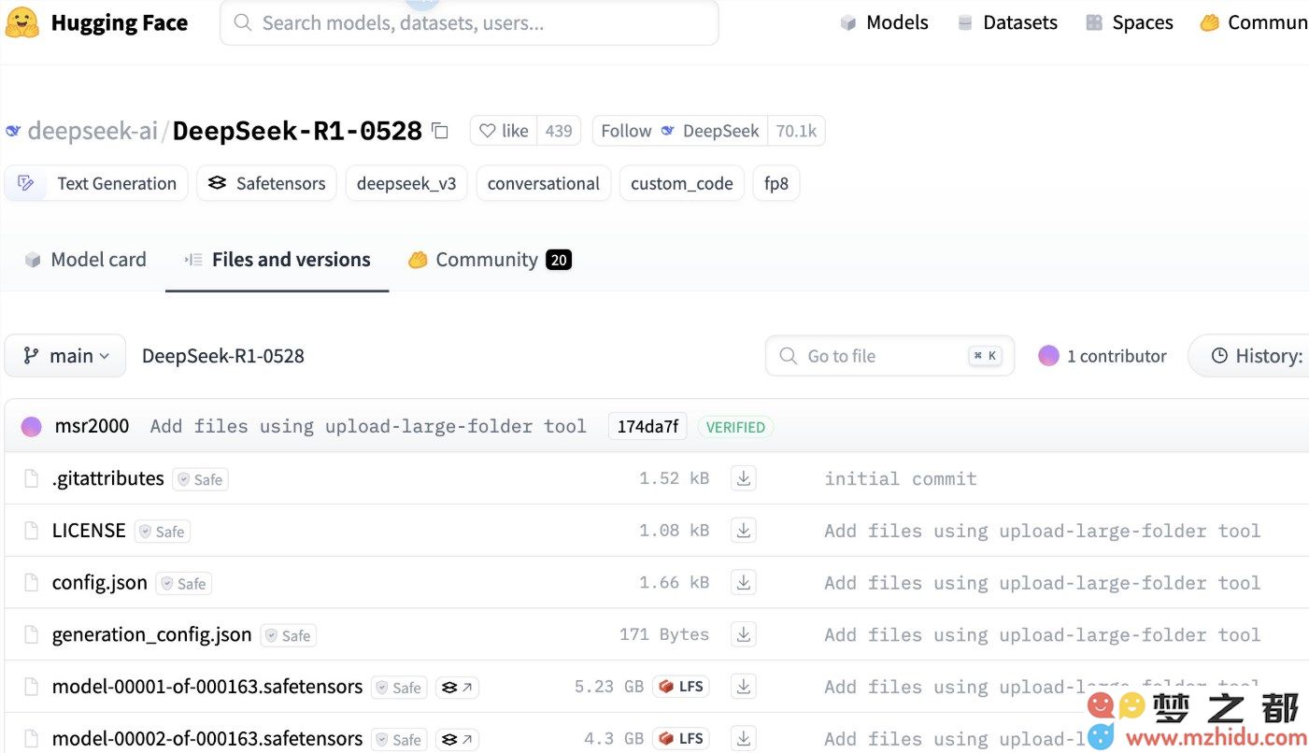Open the config.json row commit message
Screen dimensions: 1309x753
pyautogui.click(x=1043, y=583)
